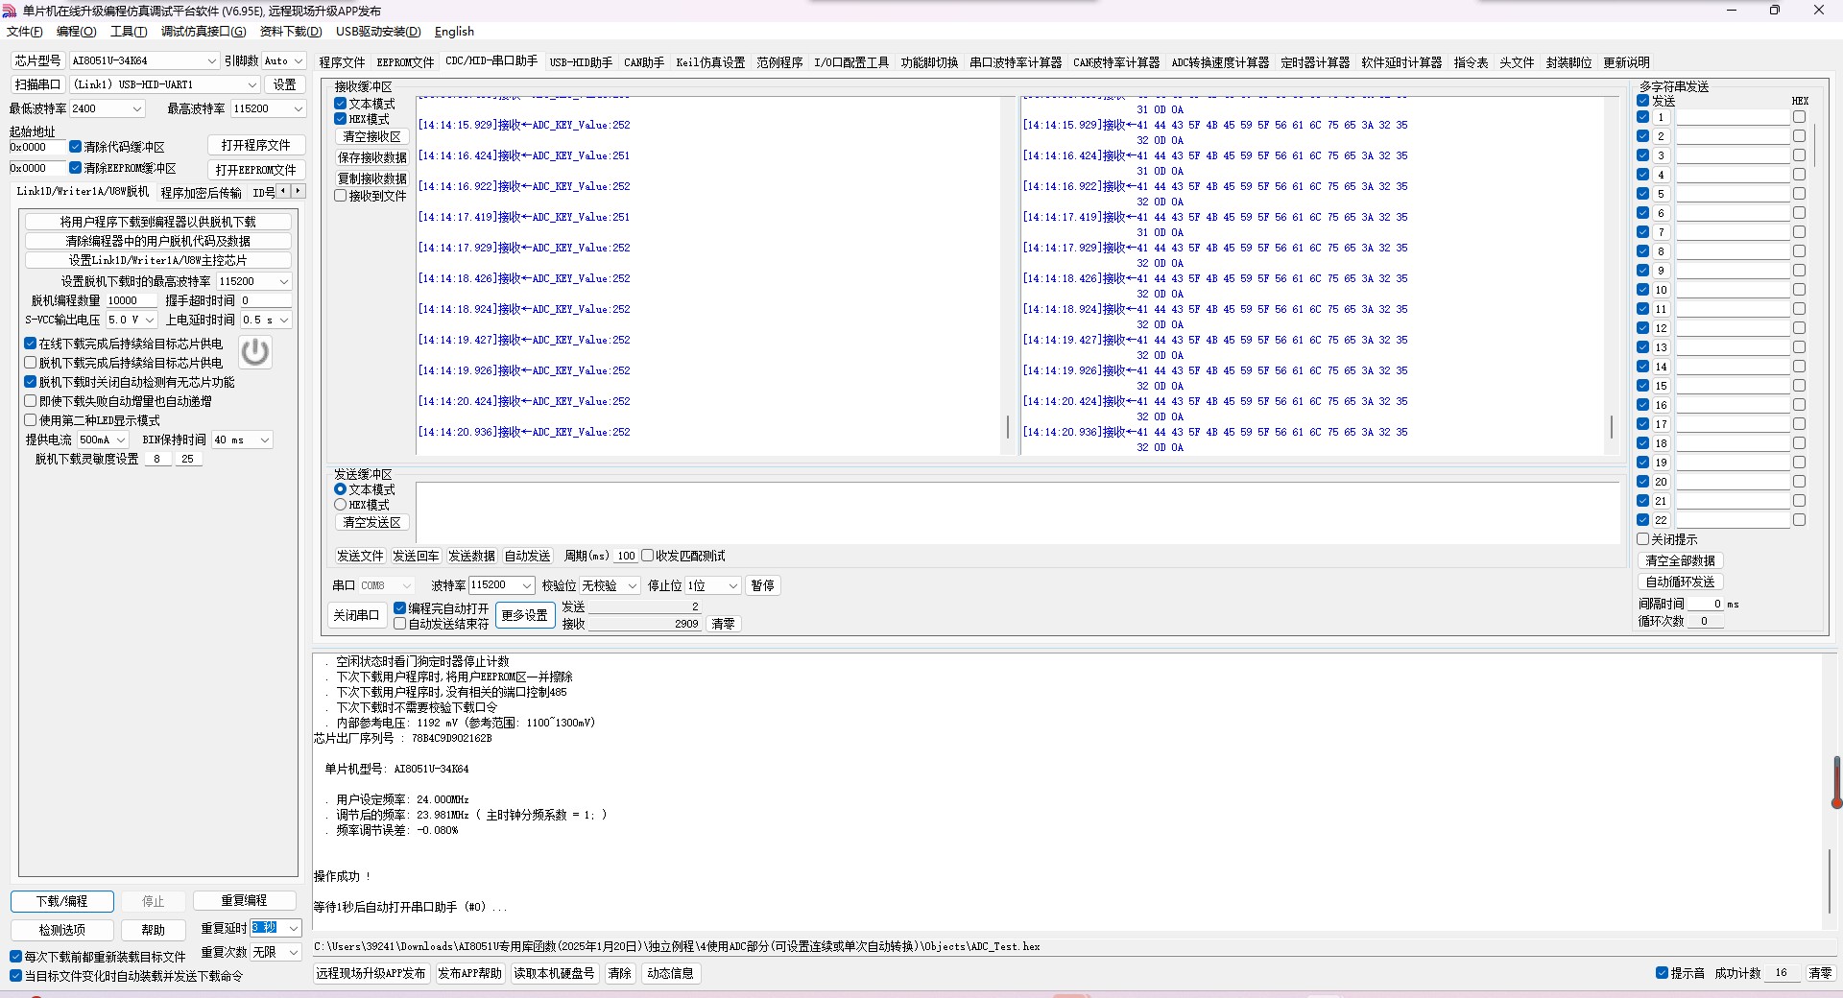Click the right tab-scroll arrow beside ID号
This screenshot has height=998, width=1843.
click(x=298, y=191)
